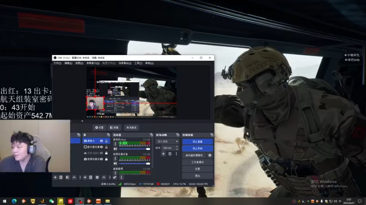
Task: Click 启动虚拟摄像机 (Start Virtual Camera)
Action: pyautogui.click(x=194, y=155)
